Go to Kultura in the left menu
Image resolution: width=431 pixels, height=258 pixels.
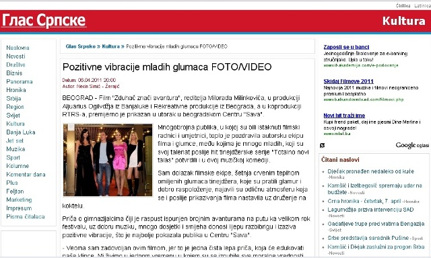coord(15,124)
